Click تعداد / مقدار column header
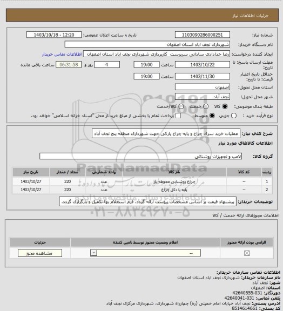Viewport: 283px width, 311px height. coord(68,172)
